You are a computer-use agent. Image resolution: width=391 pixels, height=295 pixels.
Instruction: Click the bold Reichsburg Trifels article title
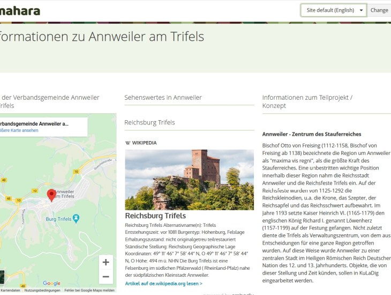click(155, 216)
